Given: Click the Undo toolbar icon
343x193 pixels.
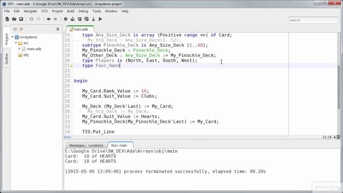Looking at the screenshot, I should click(x=31, y=19).
